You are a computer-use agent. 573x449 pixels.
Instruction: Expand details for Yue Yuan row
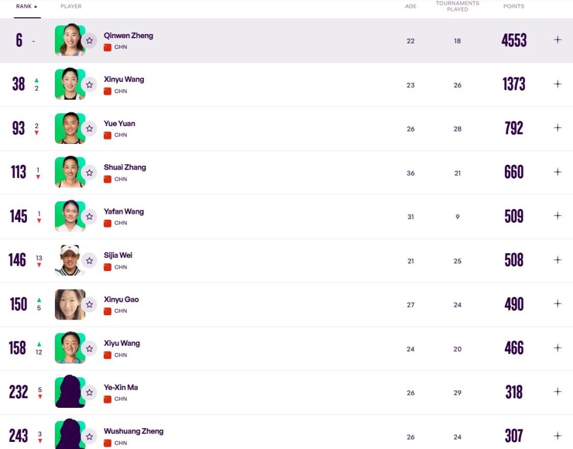click(557, 128)
